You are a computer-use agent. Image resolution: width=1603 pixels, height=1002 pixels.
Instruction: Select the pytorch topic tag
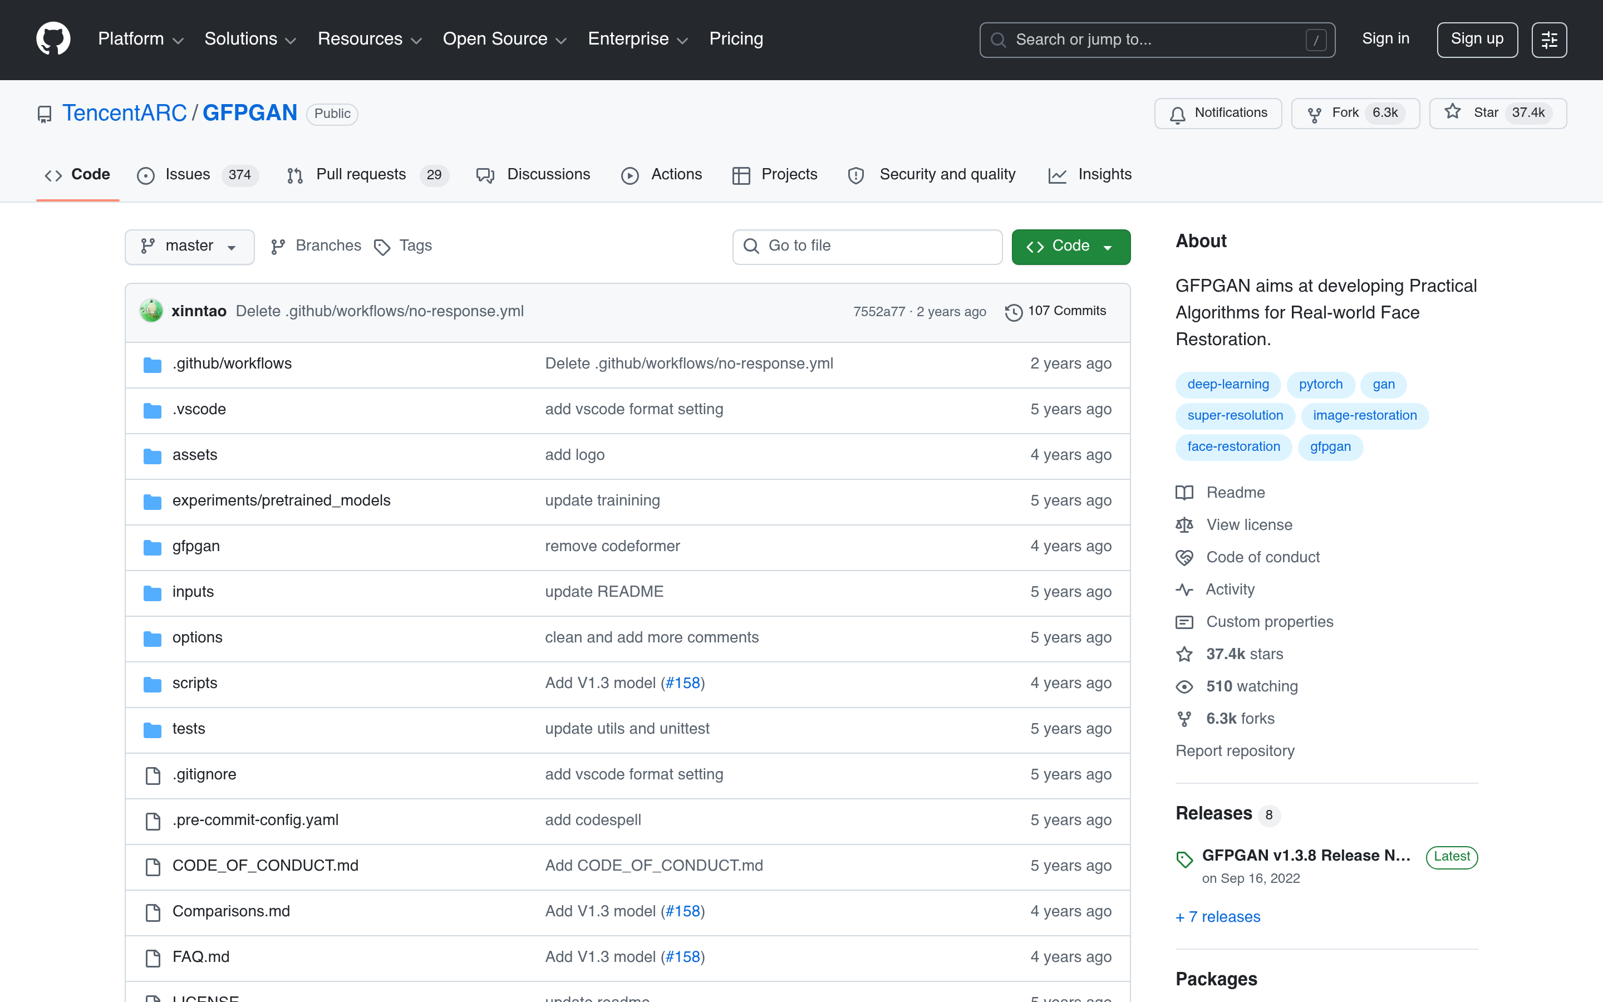pos(1320,384)
